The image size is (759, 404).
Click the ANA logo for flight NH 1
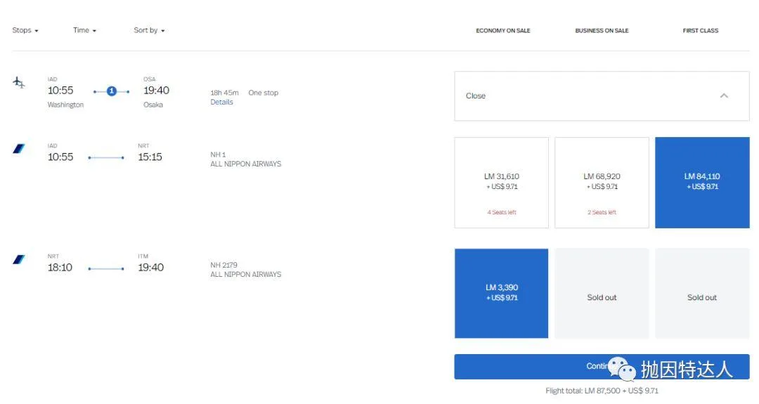point(19,149)
